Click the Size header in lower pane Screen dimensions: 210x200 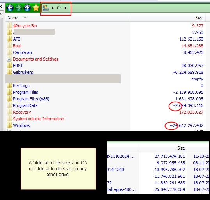[x=181, y=148]
